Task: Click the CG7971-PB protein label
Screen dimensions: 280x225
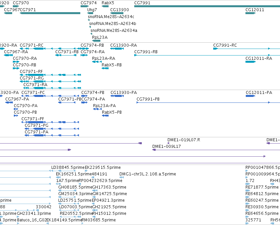Action: 70,99
